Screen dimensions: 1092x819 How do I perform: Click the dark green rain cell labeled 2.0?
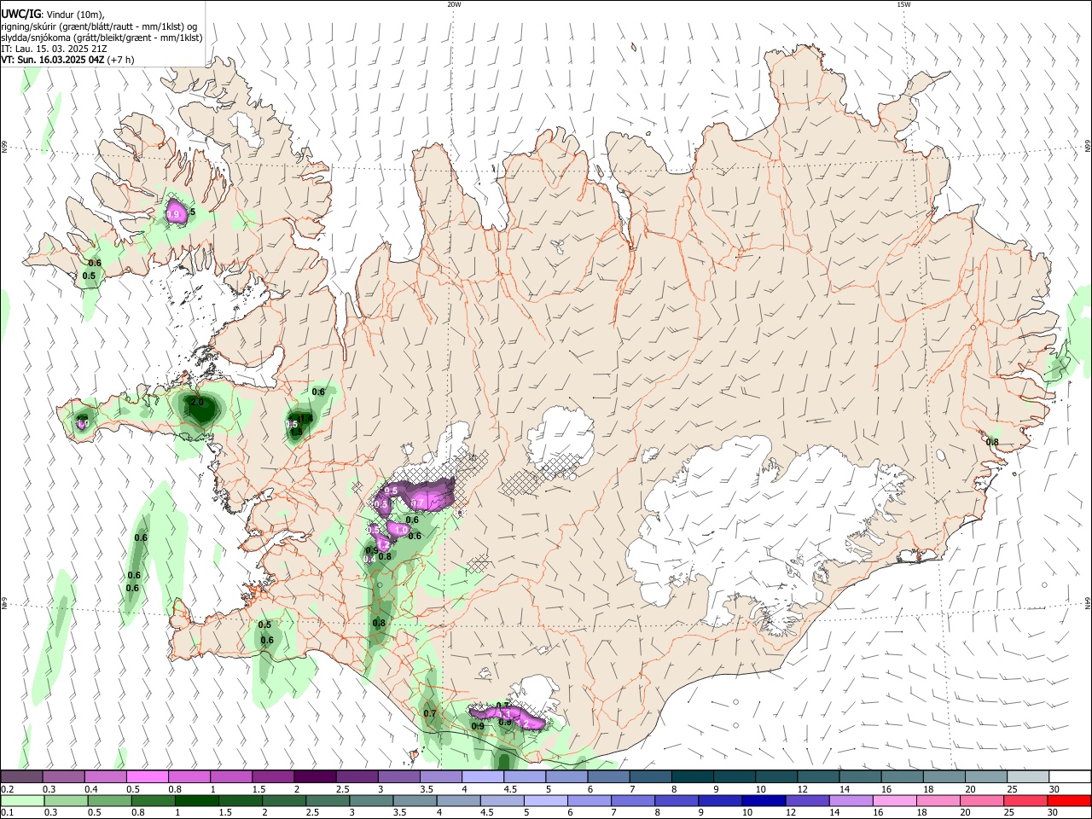(200, 410)
